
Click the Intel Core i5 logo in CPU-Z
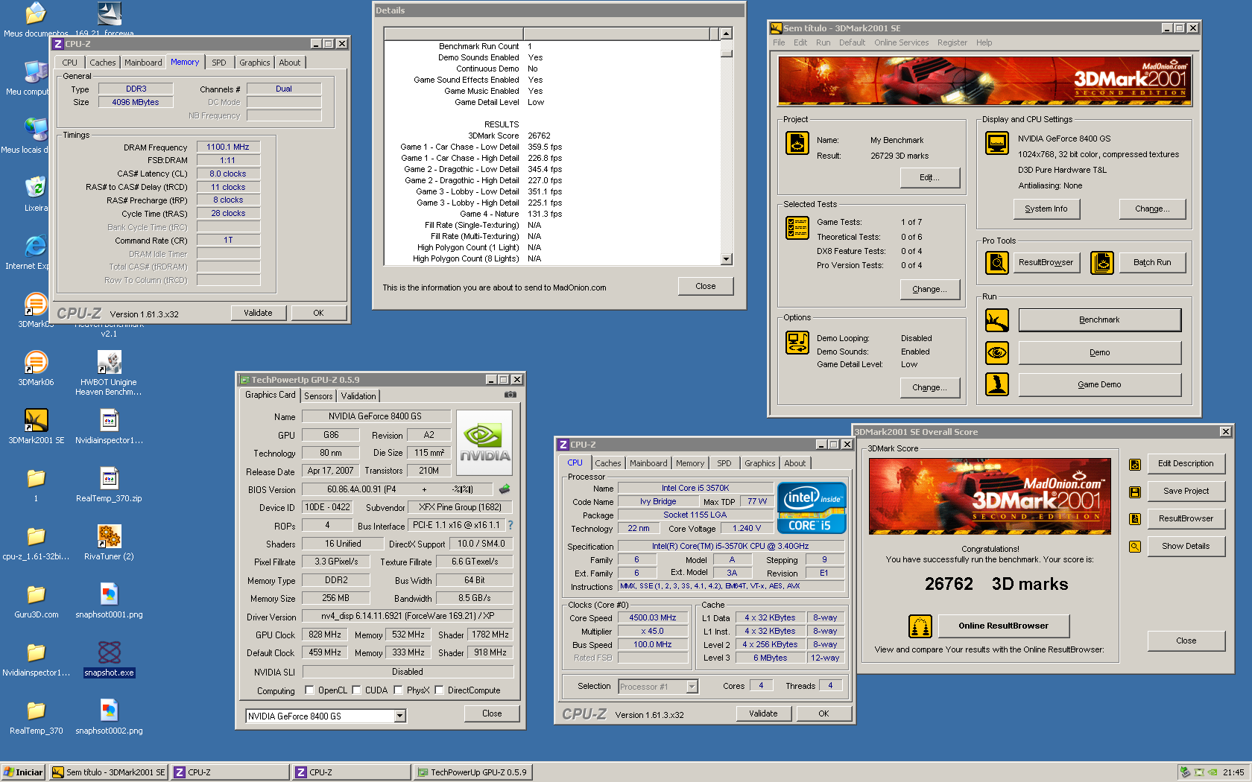812,507
